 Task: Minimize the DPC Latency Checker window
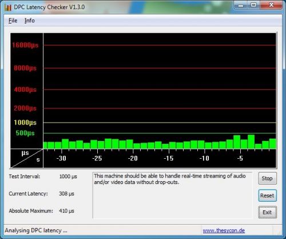pyautogui.click(x=241, y=5)
